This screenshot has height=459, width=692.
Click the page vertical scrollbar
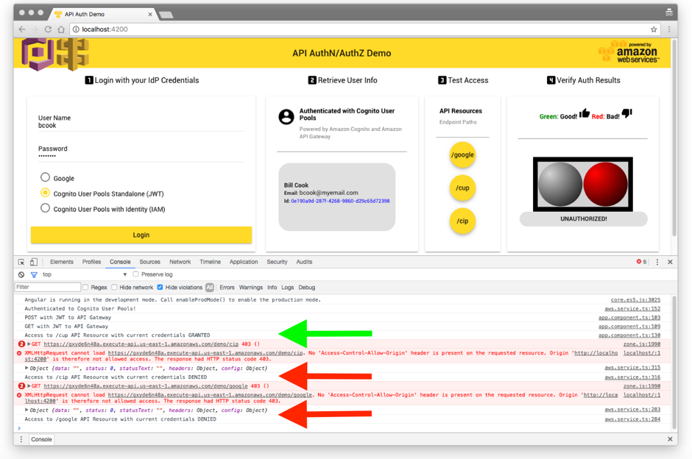(674, 138)
